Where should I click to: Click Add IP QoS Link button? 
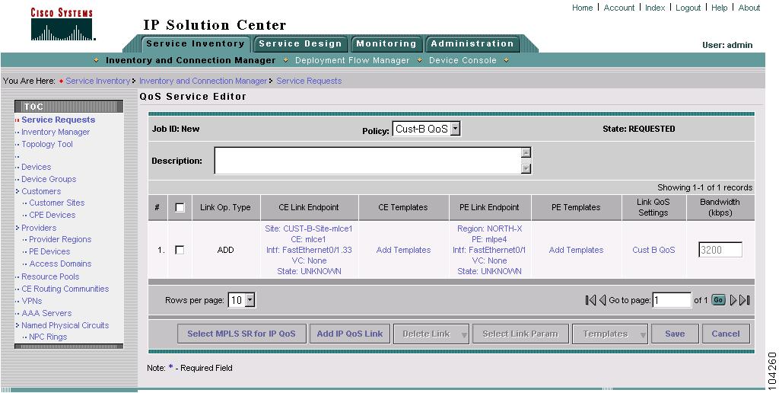click(350, 334)
